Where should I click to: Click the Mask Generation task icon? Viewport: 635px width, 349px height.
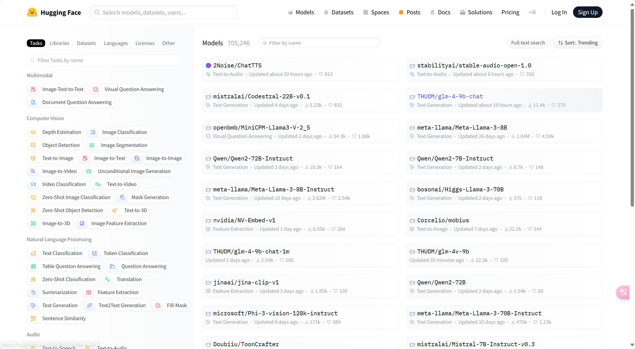123,197
